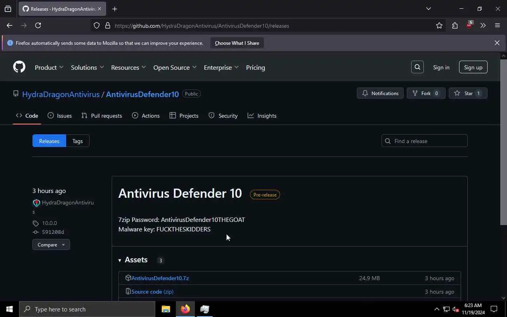Image resolution: width=507 pixels, height=317 pixels.
Task: Close the Releases browser tab
Action: point(99,9)
